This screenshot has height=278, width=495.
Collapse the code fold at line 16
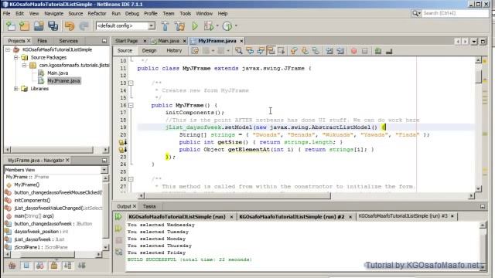(x=131, y=105)
